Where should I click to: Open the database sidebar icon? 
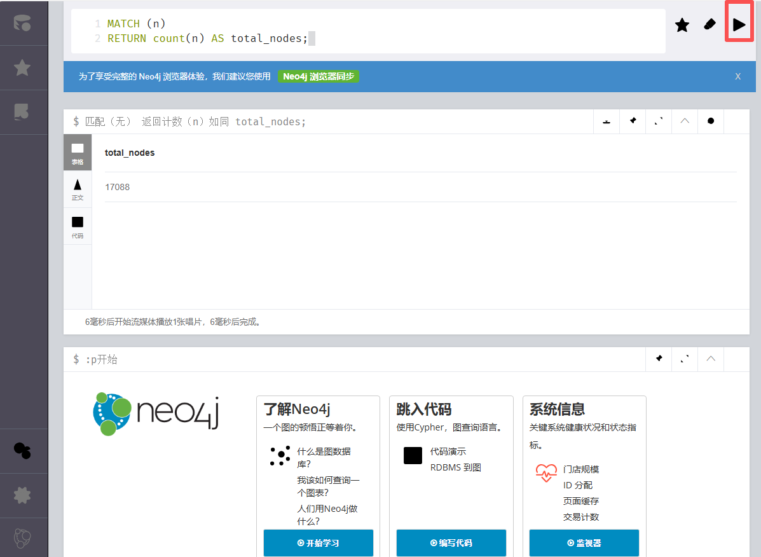pyautogui.click(x=22, y=23)
